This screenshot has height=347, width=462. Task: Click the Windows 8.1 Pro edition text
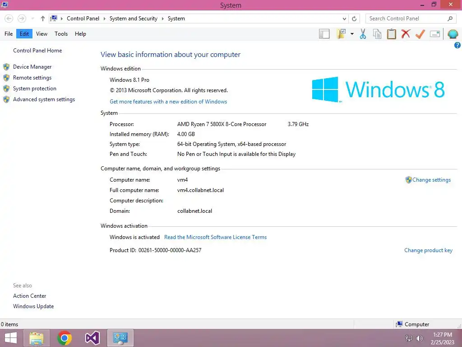pos(129,80)
